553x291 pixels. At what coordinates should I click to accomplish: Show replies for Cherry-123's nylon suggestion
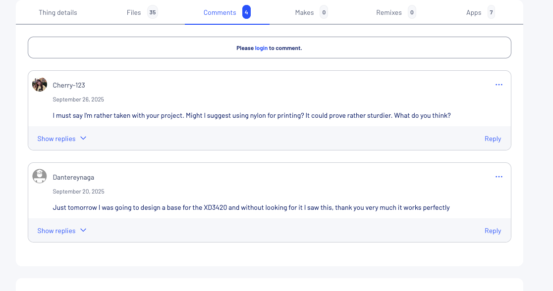(x=56, y=139)
